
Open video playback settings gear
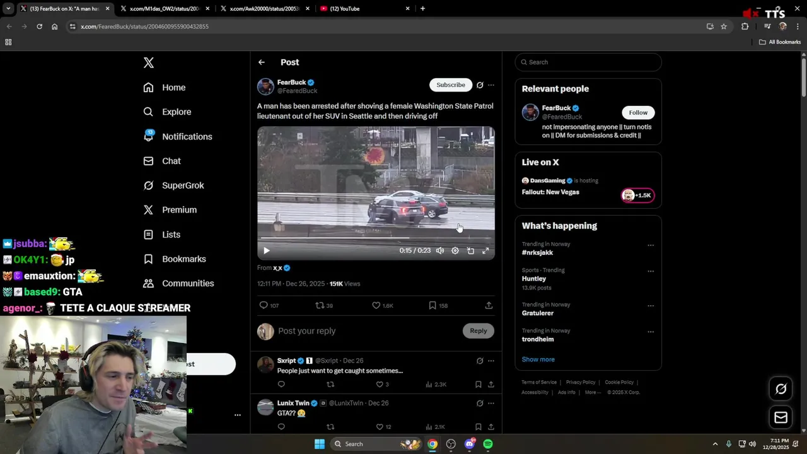(x=455, y=251)
